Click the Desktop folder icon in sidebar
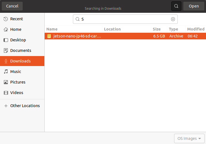Viewport: 206px width, 144px height. point(6,40)
